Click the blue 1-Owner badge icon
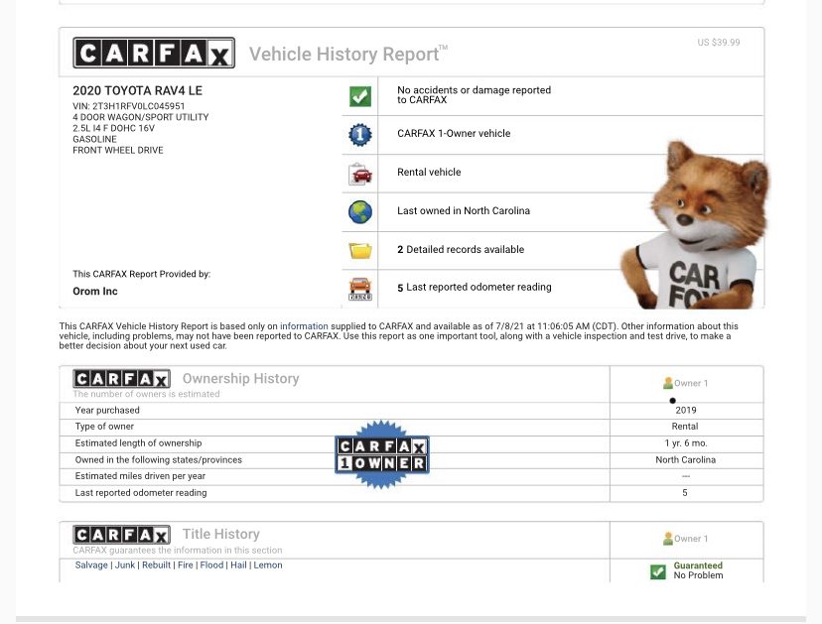 (360, 135)
